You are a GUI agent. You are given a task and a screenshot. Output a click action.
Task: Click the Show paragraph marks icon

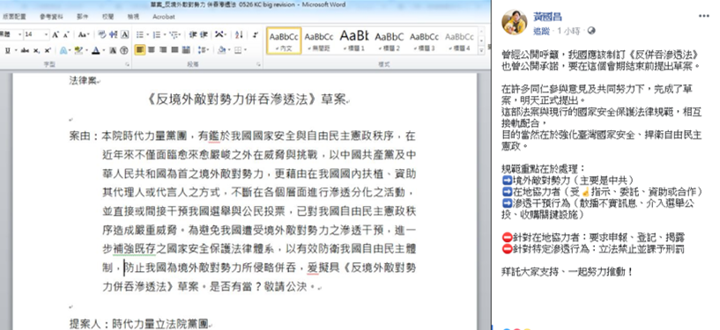(256, 34)
